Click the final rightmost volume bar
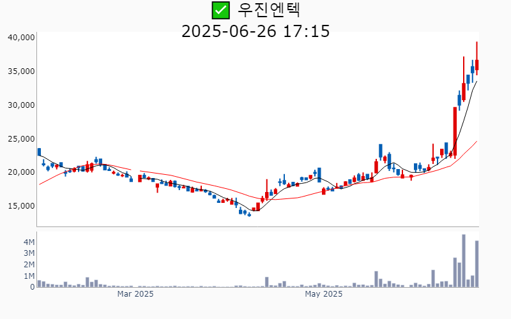The image size is (511, 319). [477, 264]
